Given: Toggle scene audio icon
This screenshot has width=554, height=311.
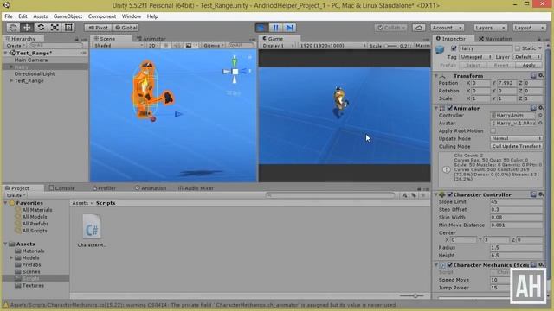Looking at the screenshot, I should point(177,46).
